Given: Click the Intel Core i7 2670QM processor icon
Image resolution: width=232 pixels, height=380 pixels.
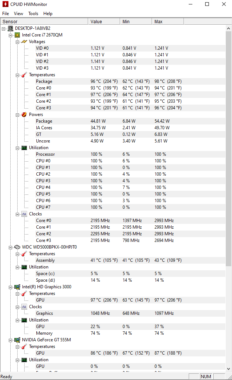Looking at the screenshot, I should pos(17,35).
